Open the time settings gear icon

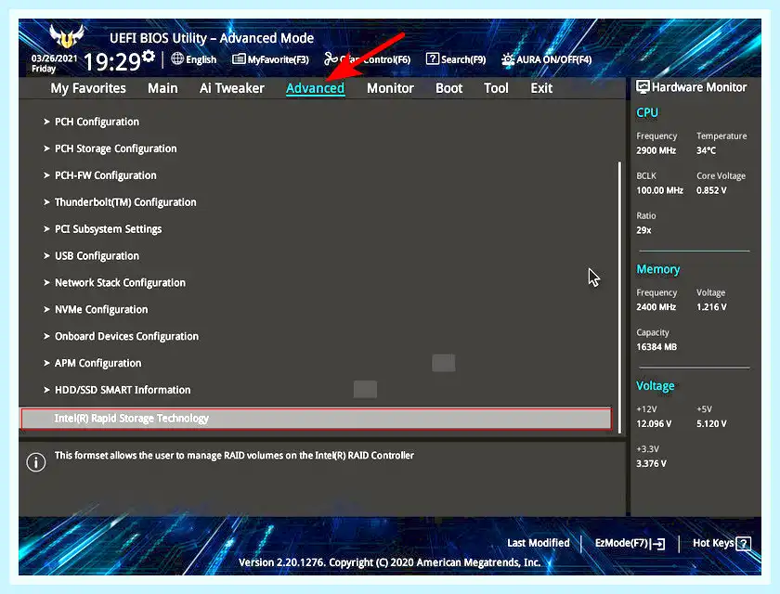pos(149,56)
